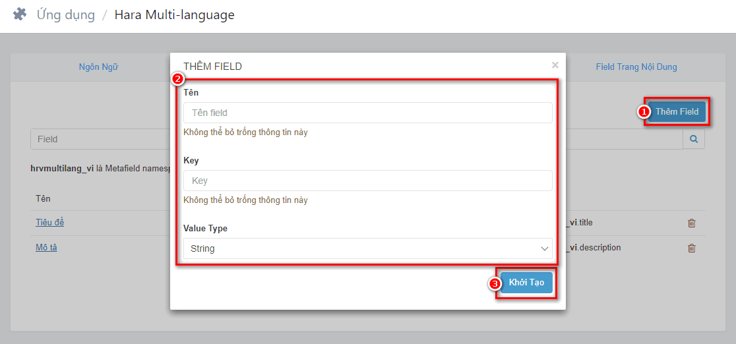
Task: Click the Khởi Tạo button
Action: tap(526, 283)
